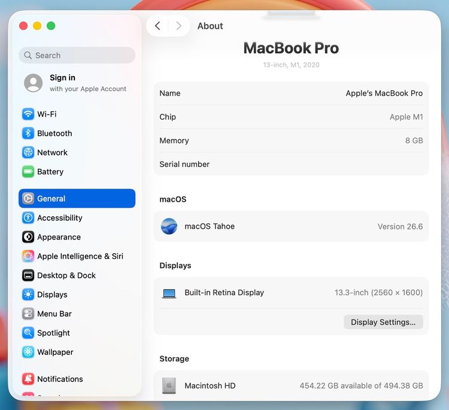Click the Spotlight magnifier icon
Viewport: 449px width, 410px height.
28,333
